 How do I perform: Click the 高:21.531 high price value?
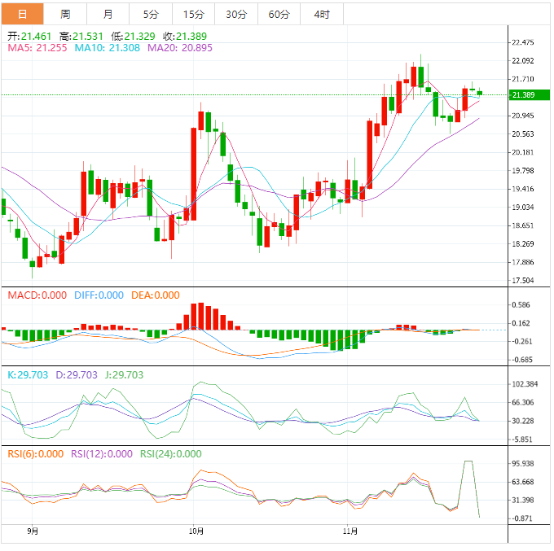(81, 36)
